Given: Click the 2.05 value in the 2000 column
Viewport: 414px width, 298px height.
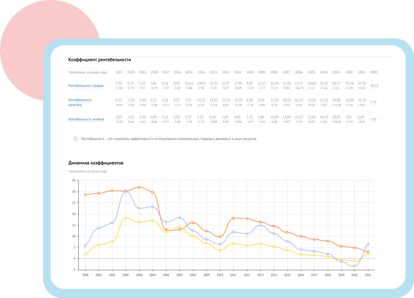Looking at the screenshot, I should tap(374, 119).
